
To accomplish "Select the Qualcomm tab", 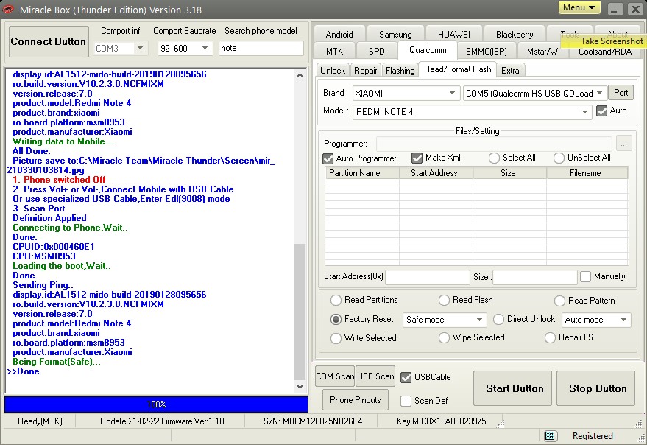I will click(428, 50).
